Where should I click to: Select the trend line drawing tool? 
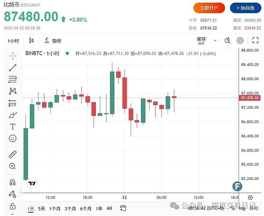12,68
